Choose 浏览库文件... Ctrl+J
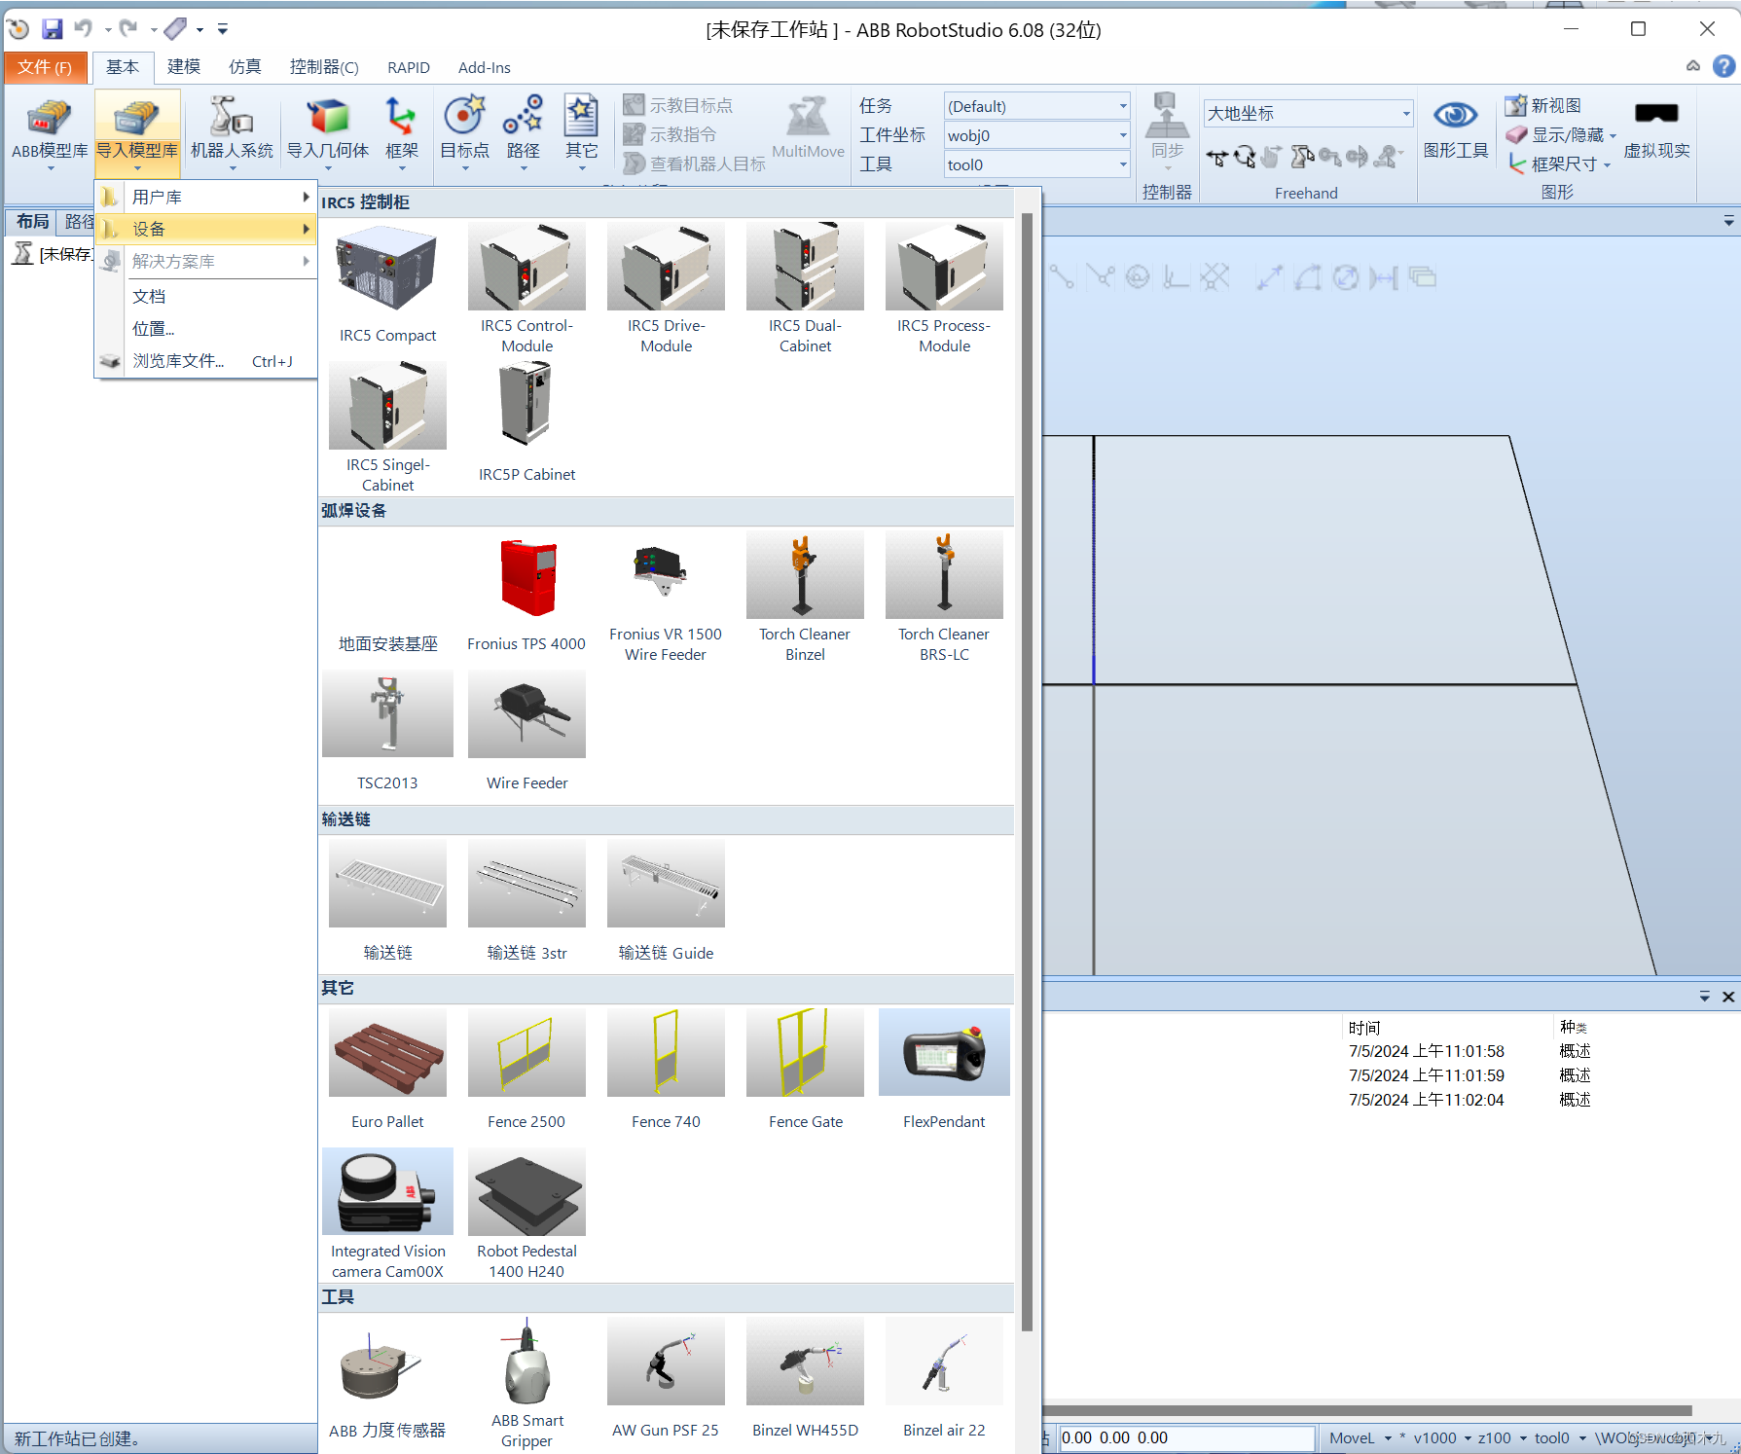This screenshot has height=1454, width=1741. tap(206, 361)
